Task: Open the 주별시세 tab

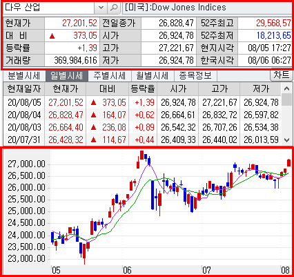Action: pos(109,76)
